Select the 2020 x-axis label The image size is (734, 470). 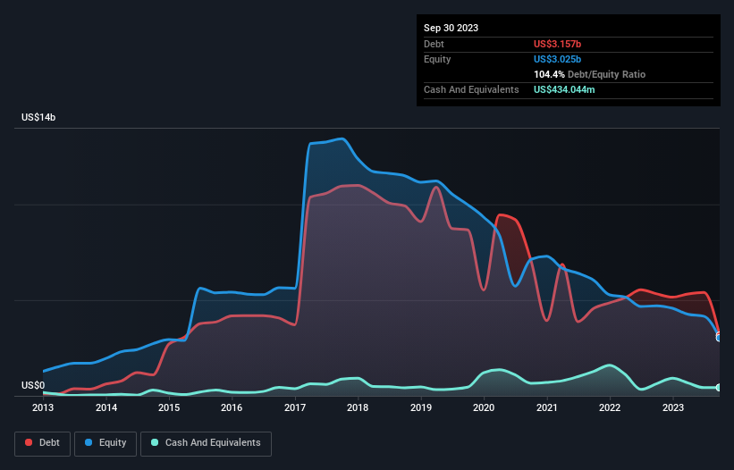point(484,407)
